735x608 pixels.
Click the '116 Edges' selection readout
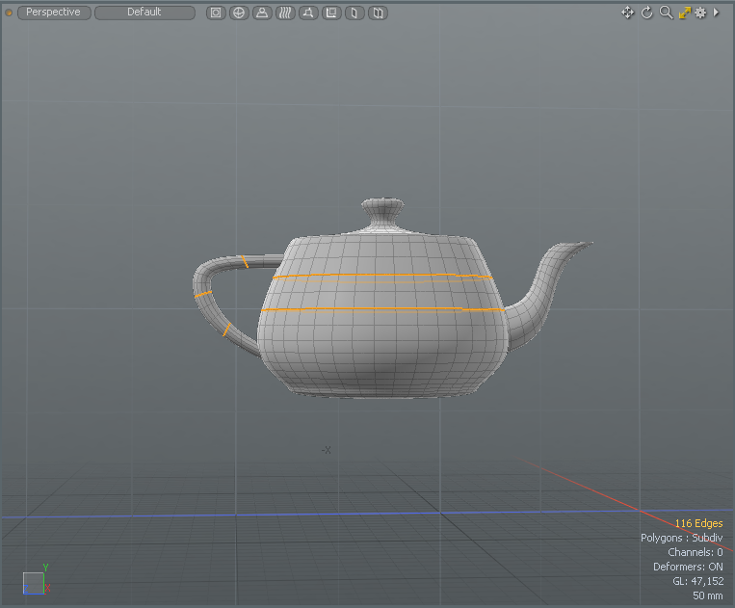click(x=698, y=523)
